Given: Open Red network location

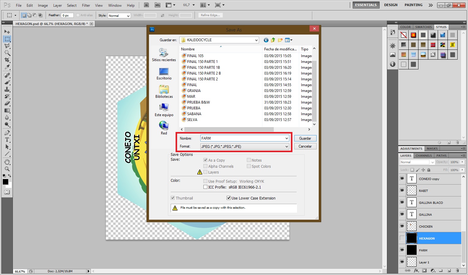Looking at the screenshot, I should [x=164, y=128].
